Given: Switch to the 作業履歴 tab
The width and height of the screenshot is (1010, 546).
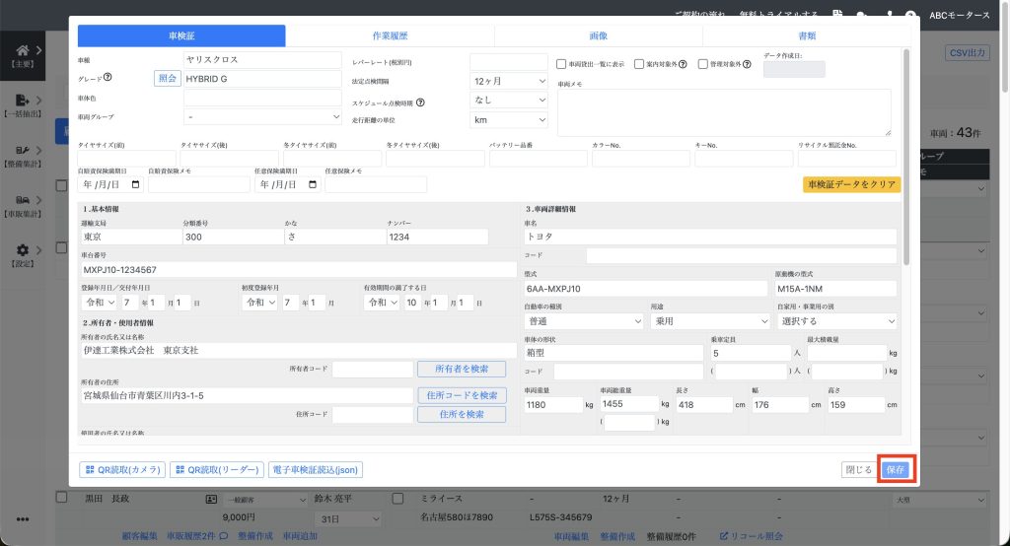Looking at the screenshot, I should point(389,35).
